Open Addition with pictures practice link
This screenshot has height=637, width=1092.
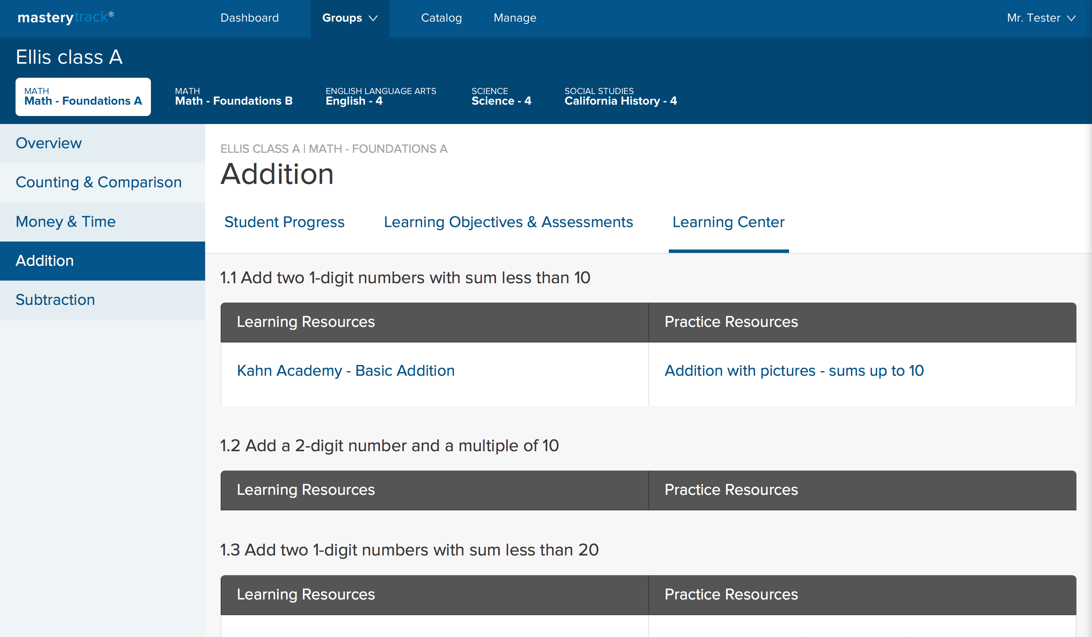click(x=794, y=370)
